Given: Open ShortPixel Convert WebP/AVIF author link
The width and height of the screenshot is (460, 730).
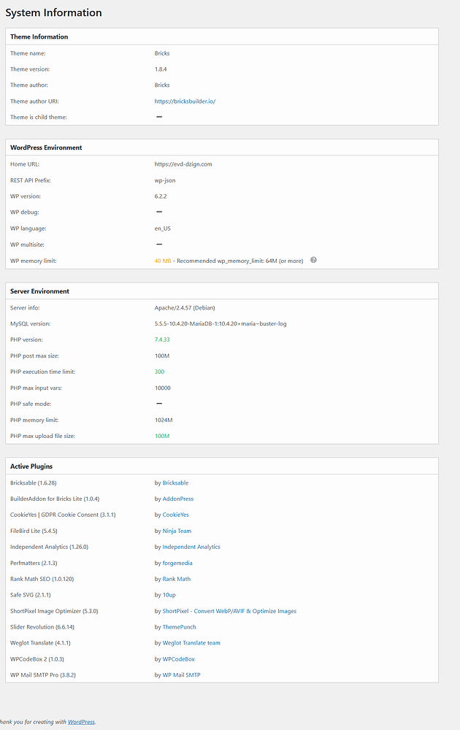Looking at the screenshot, I should (229, 611).
